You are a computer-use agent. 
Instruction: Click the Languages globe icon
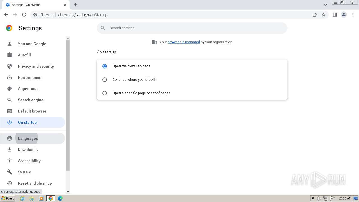click(x=10, y=138)
